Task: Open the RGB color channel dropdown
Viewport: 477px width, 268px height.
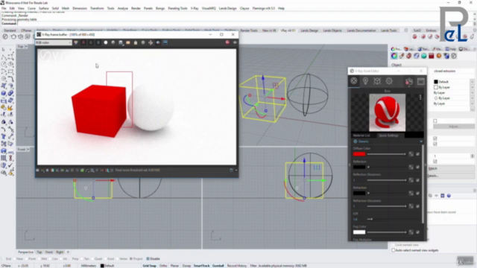Action: (54, 42)
